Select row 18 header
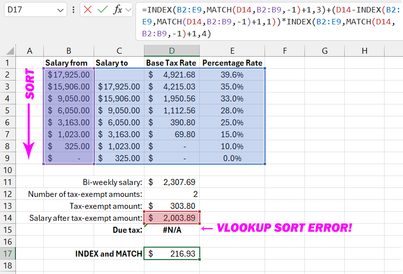The width and height of the screenshot is (403, 274). (x=7, y=266)
